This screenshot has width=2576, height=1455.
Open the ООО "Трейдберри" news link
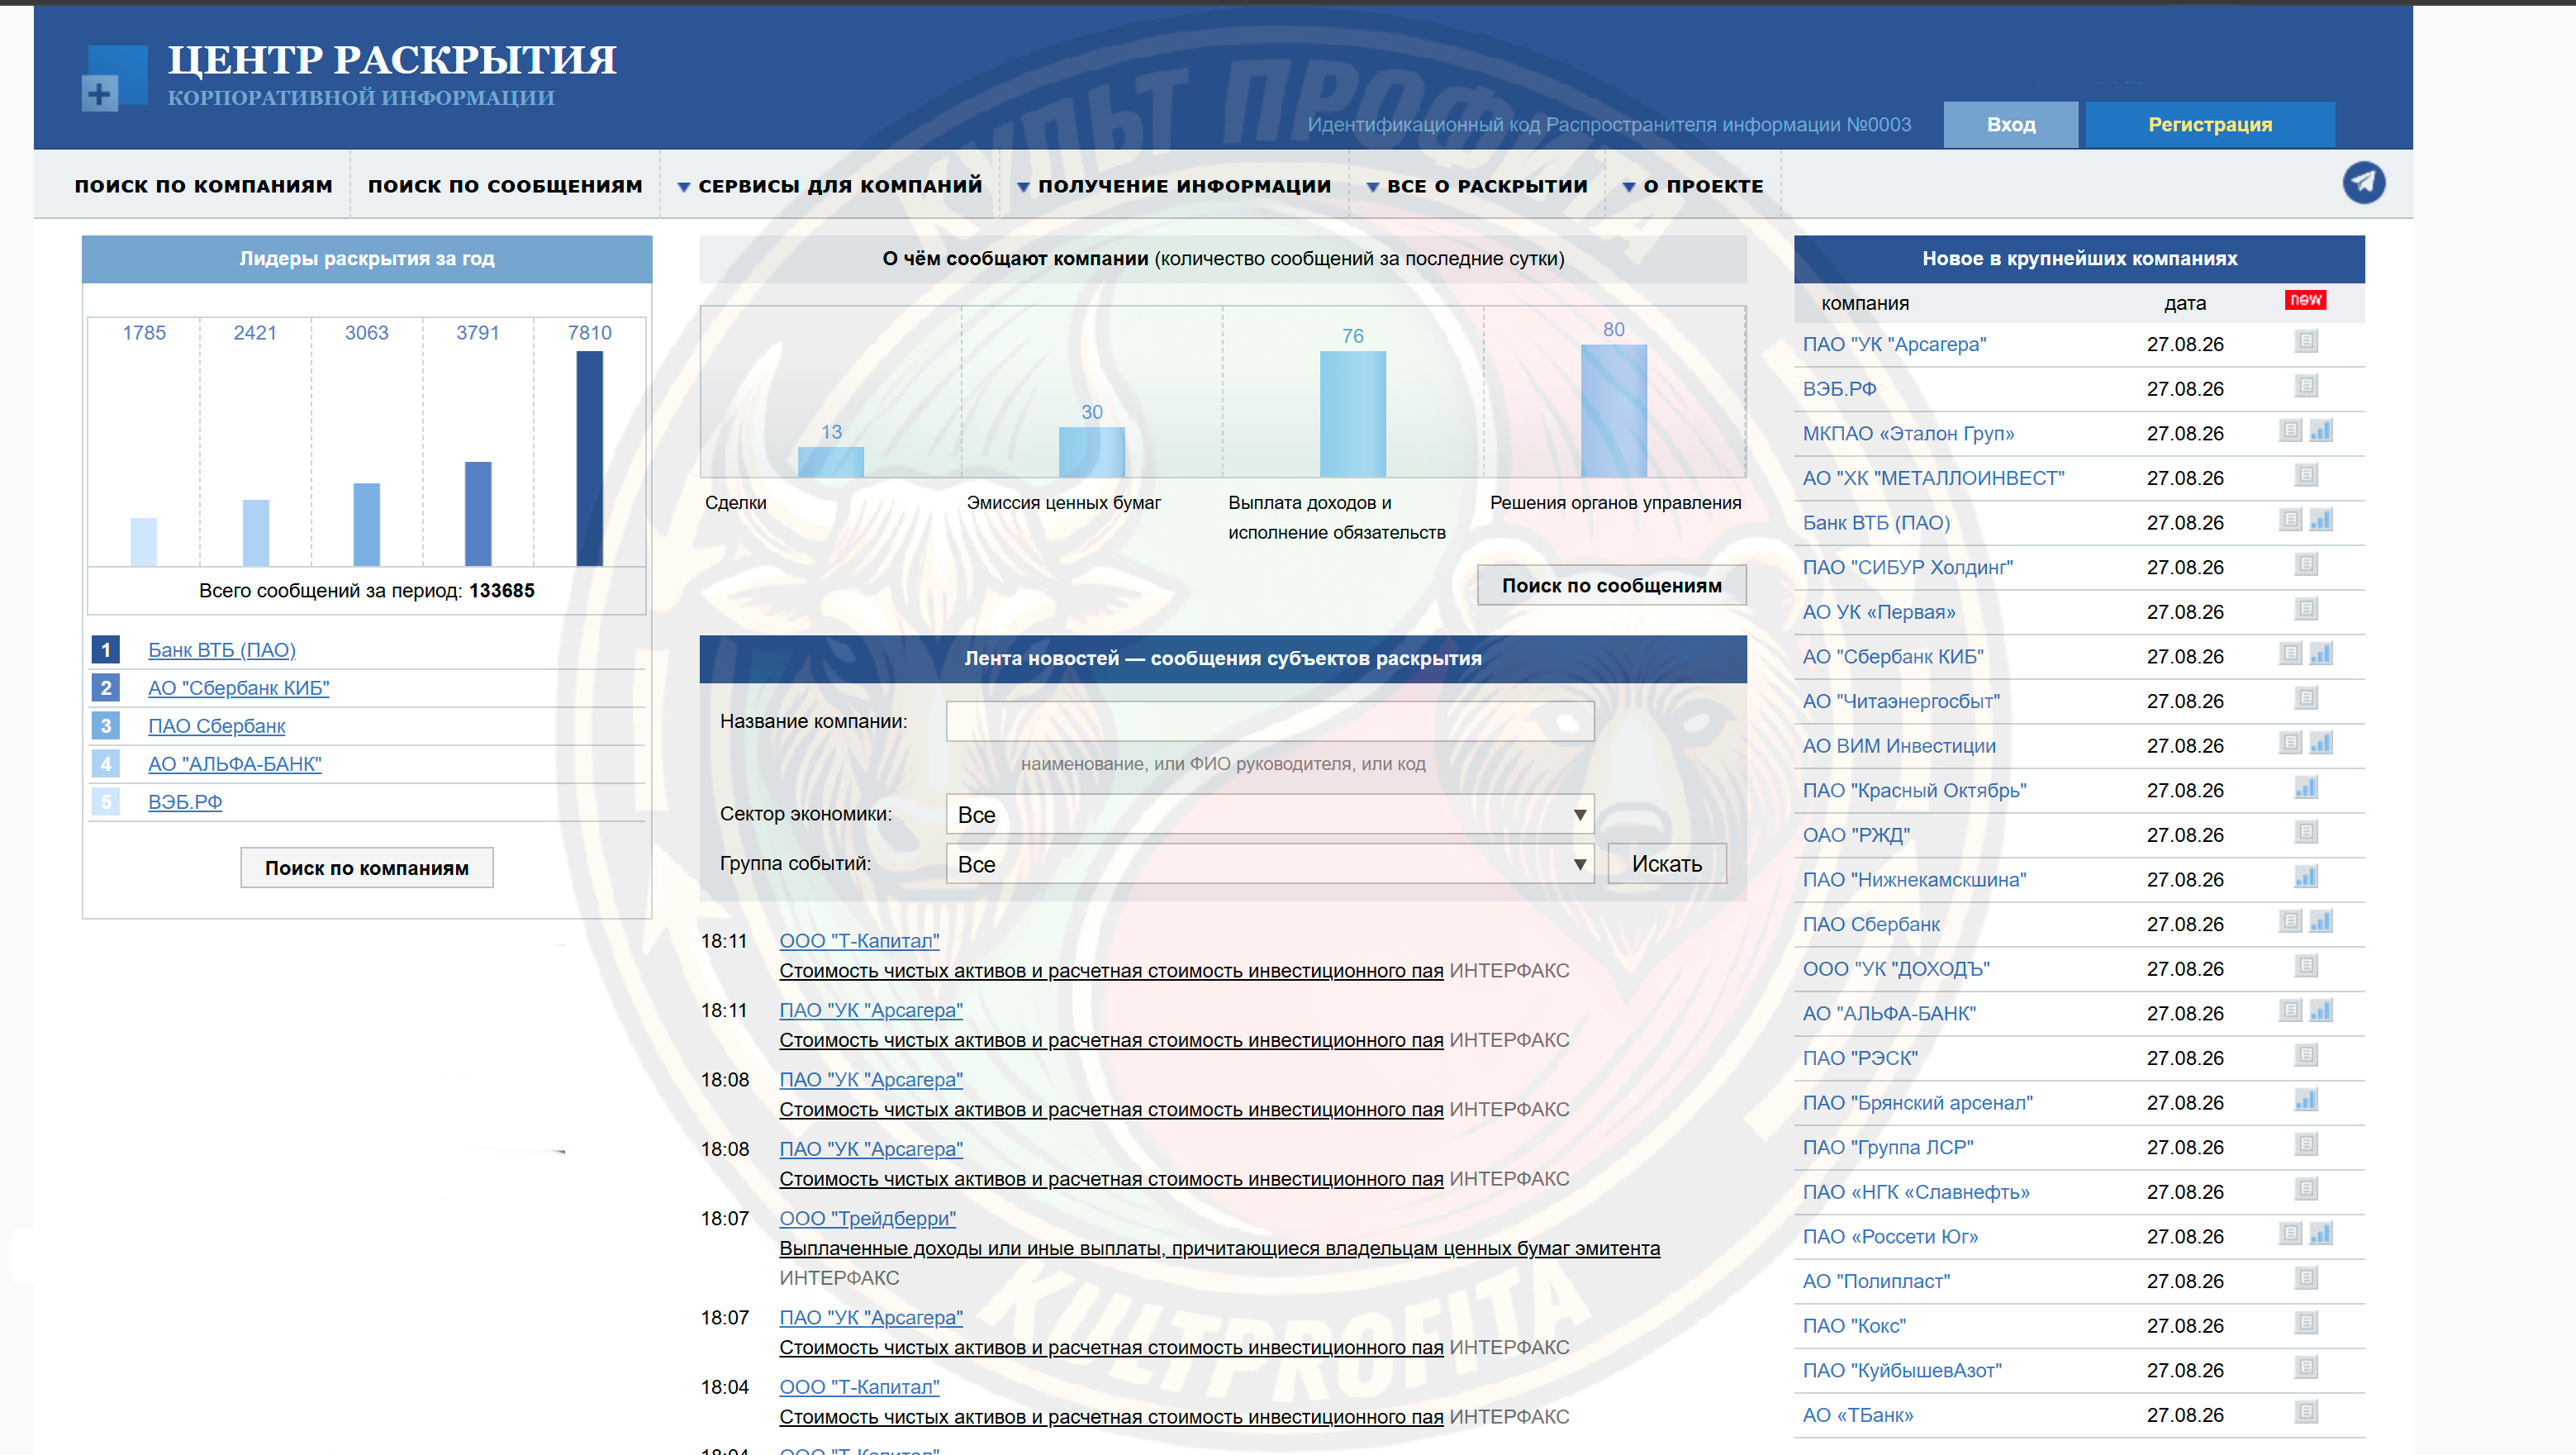[867, 1218]
